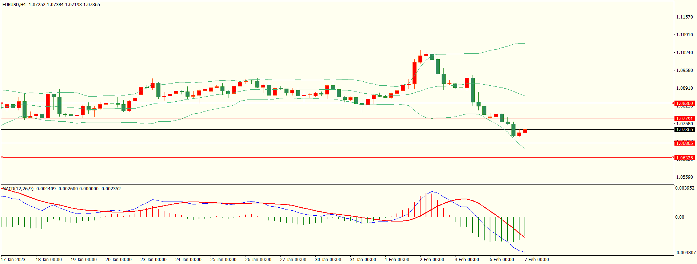The image size is (697, 264).
Task: Select the 1.08360 red price level label
Action: [x=684, y=103]
